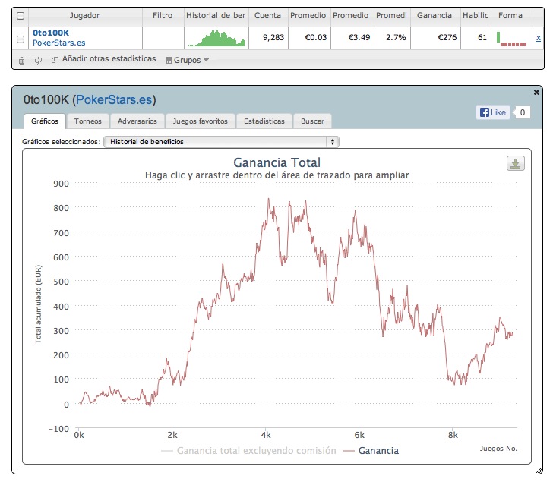Follow the PokerStars.es link in the table row
This screenshot has width=553, height=482.
click(x=59, y=43)
